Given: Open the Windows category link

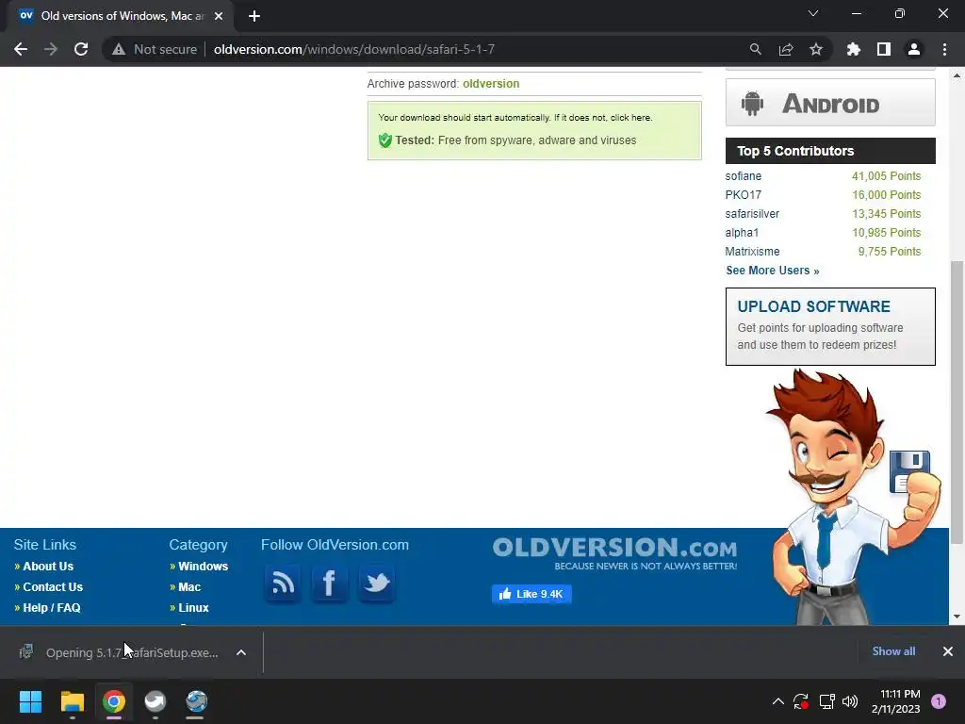Looking at the screenshot, I should coord(204,567).
